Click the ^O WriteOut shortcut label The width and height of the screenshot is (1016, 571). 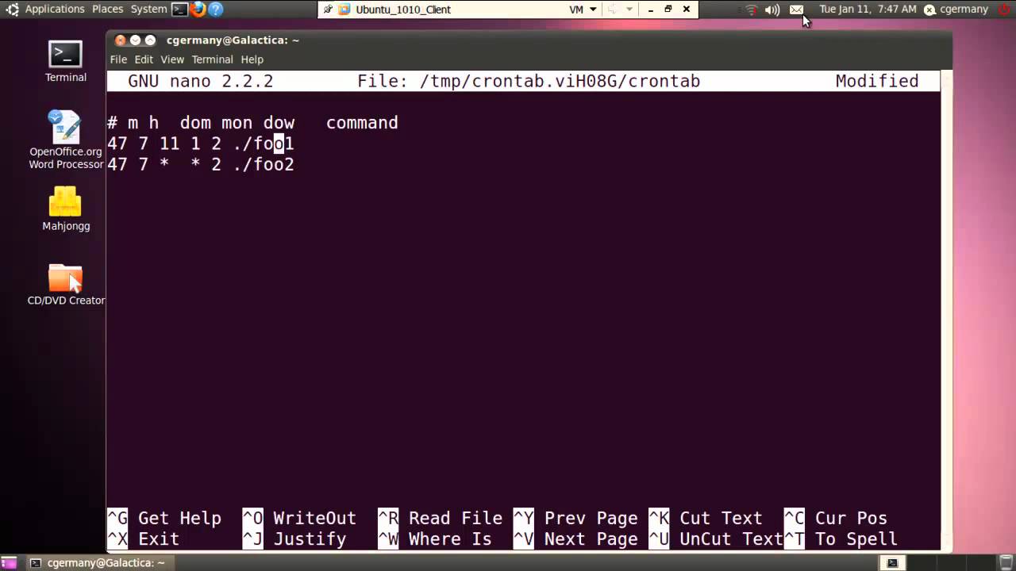299,518
